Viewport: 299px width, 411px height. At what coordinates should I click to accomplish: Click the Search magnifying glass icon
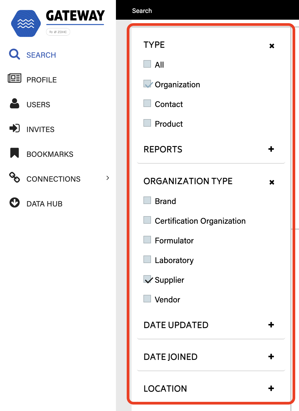click(x=14, y=54)
